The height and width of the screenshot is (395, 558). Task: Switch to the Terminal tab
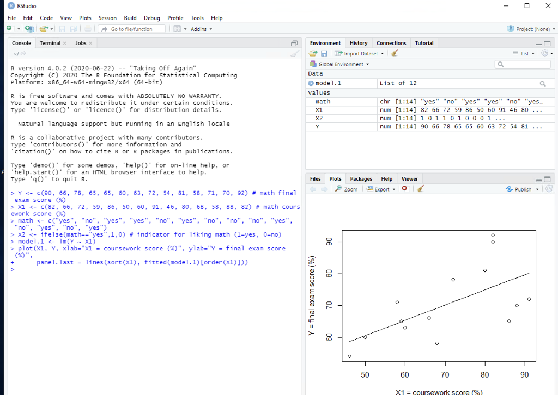coord(50,42)
